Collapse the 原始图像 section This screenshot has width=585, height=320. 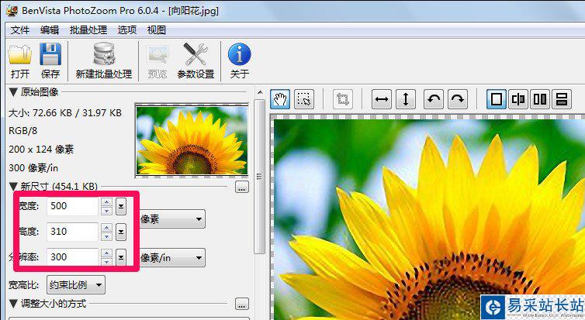(13, 92)
